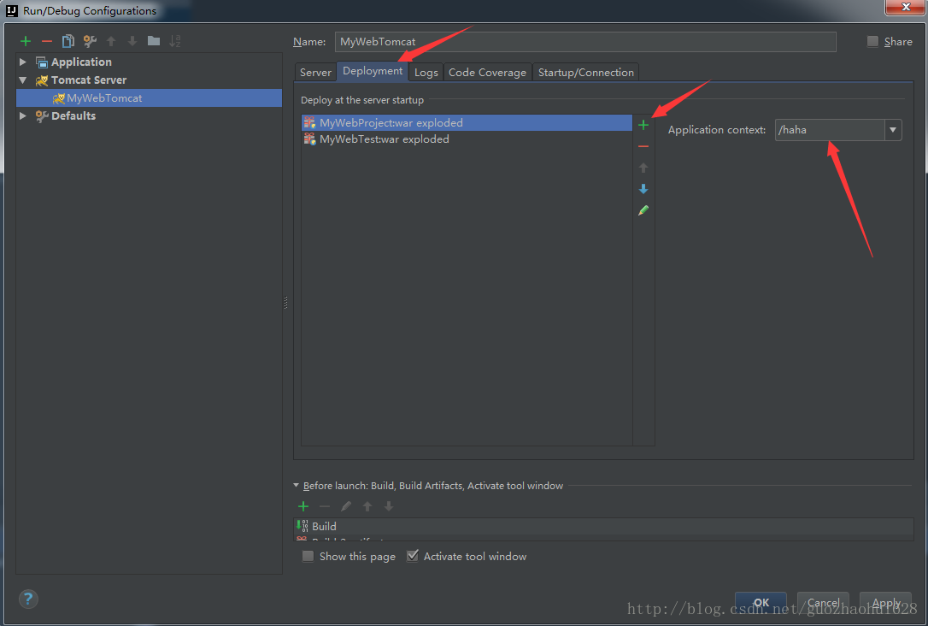928x626 pixels.
Task: Remove before launch task minus icon
Action: point(325,506)
